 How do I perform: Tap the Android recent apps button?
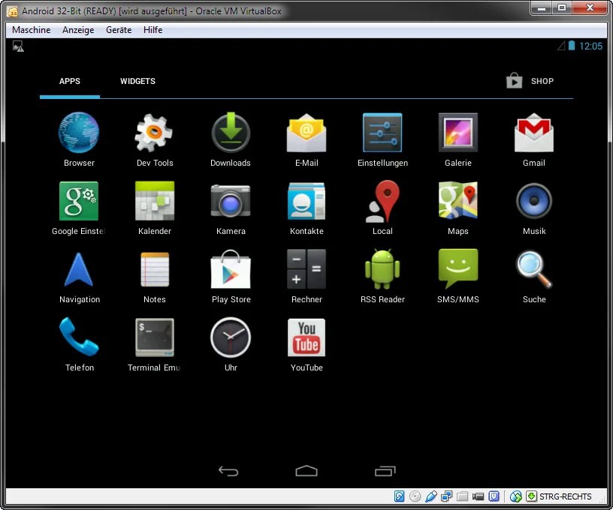385,471
